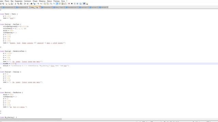The width and height of the screenshot is (218, 122).
Task: Select the active dialog_1.hpp tab
Action: (35, 7)
